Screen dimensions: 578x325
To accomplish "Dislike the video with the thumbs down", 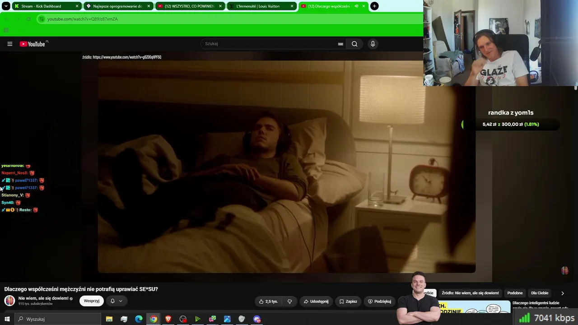I will (290, 301).
